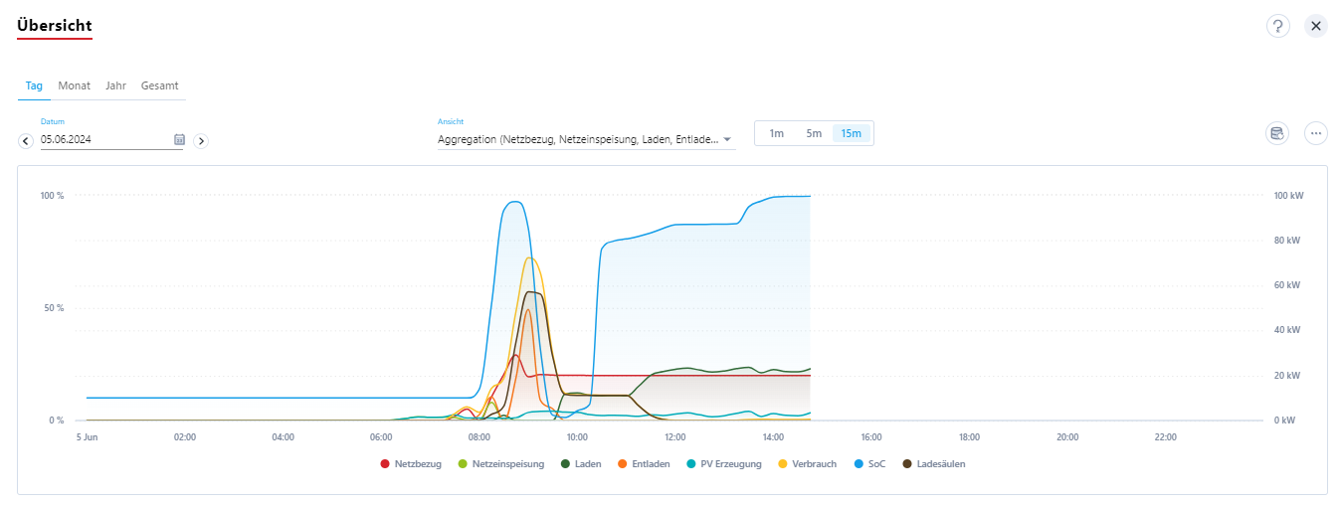1340x506 pixels.
Task: Switch to the Monat tab
Action: [x=74, y=85]
